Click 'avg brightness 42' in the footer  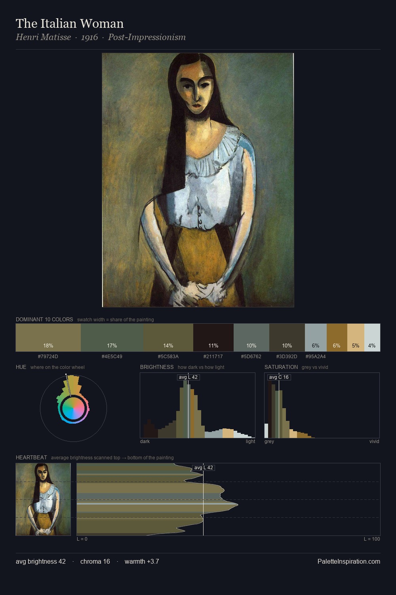click(41, 561)
